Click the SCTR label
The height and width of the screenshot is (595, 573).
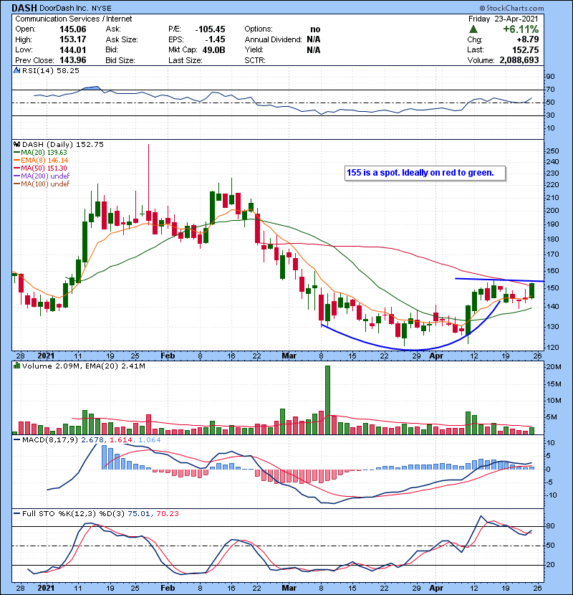point(255,60)
